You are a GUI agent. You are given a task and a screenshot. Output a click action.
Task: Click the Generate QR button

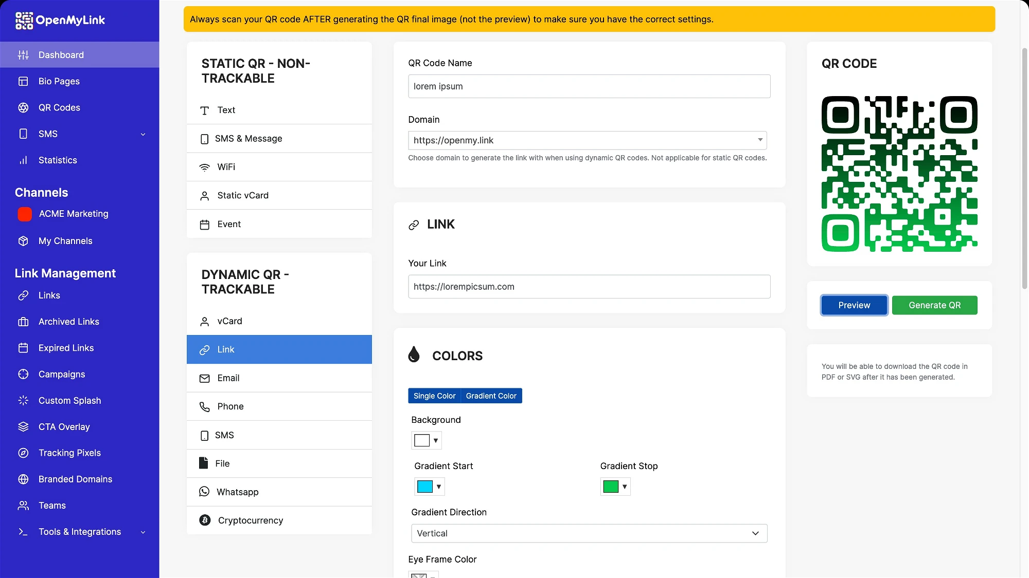pos(934,305)
